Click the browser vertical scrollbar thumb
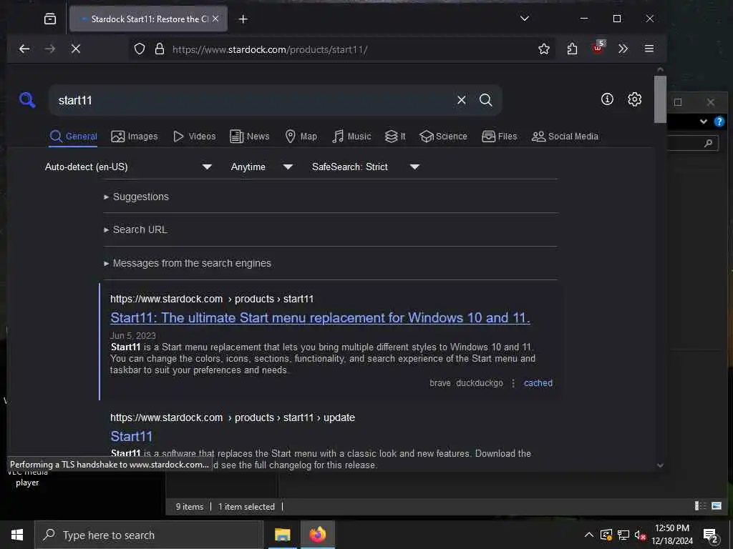 click(x=660, y=99)
